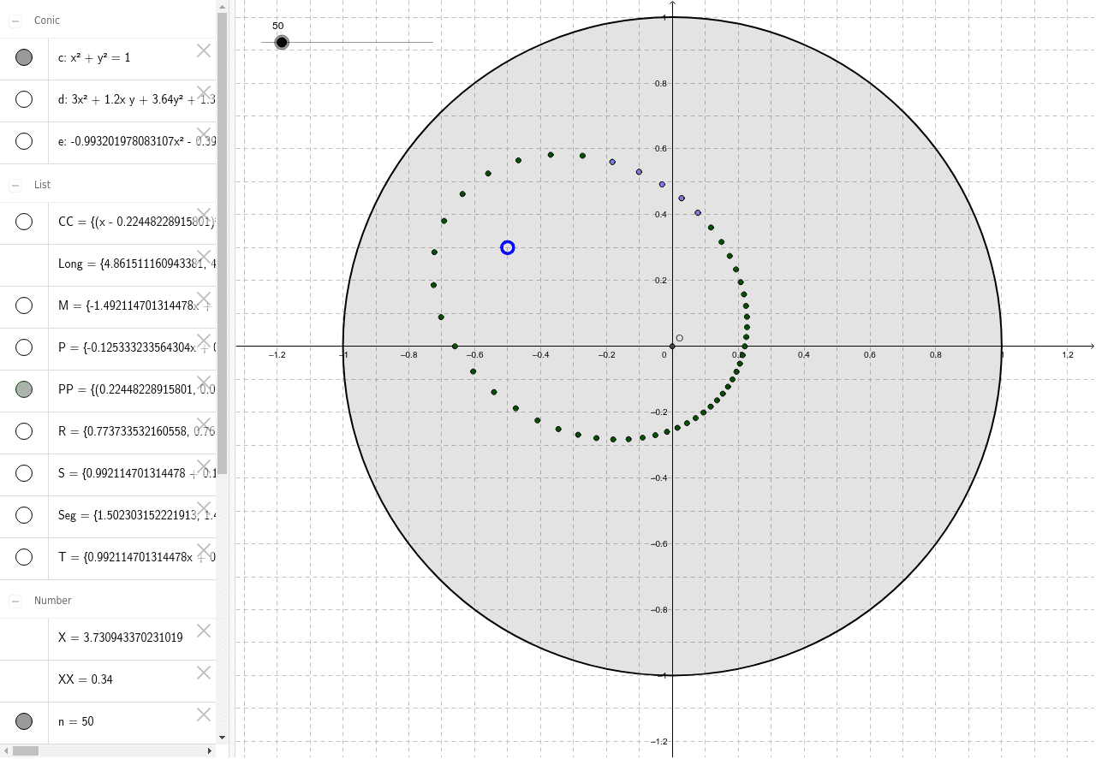Click the n slider handle at 50
The image size is (1096, 759).
[x=282, y=42]
